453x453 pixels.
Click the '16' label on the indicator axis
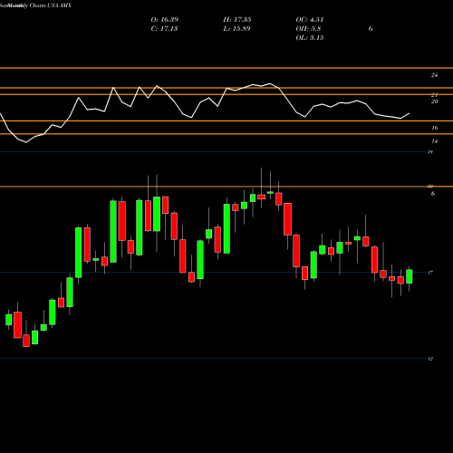(434, 128)
